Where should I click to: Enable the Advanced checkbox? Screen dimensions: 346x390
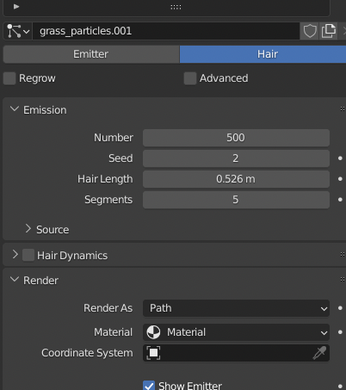click(x=190, y=78)
